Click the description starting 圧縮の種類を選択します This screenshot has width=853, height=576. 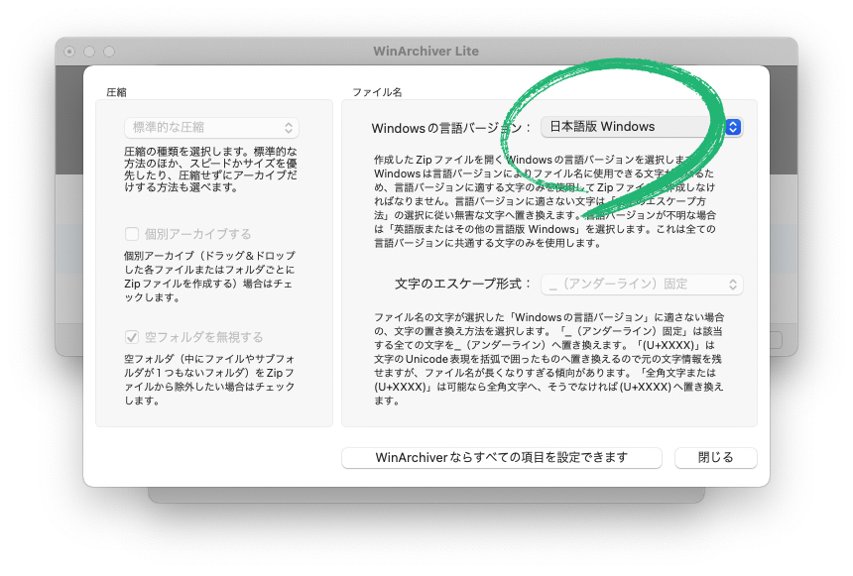coord(211,170)
